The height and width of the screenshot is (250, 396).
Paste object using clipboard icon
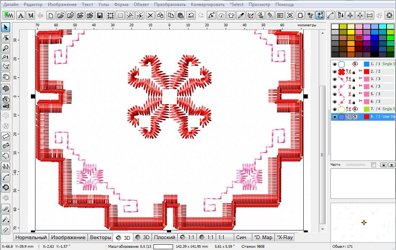click(x=180, y=15)
